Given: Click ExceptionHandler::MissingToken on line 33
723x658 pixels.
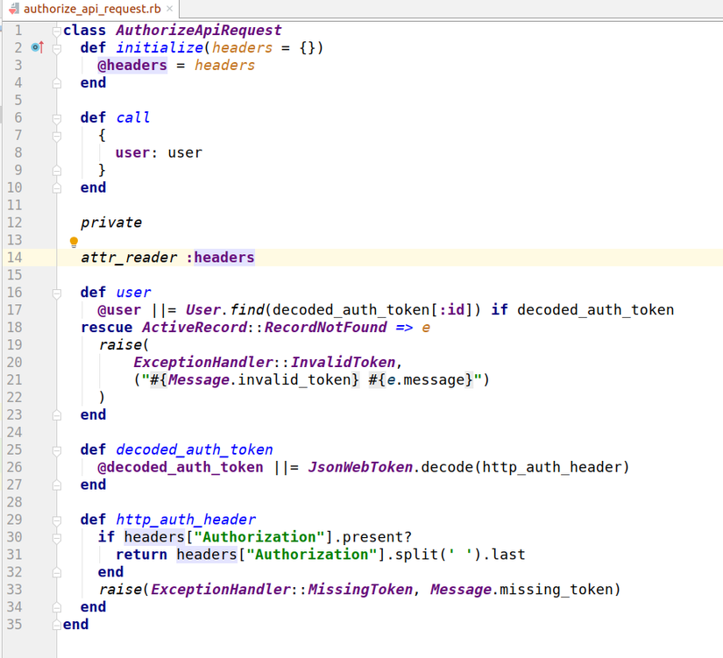Looking at the screenshot, I should [x=281, y=590].
